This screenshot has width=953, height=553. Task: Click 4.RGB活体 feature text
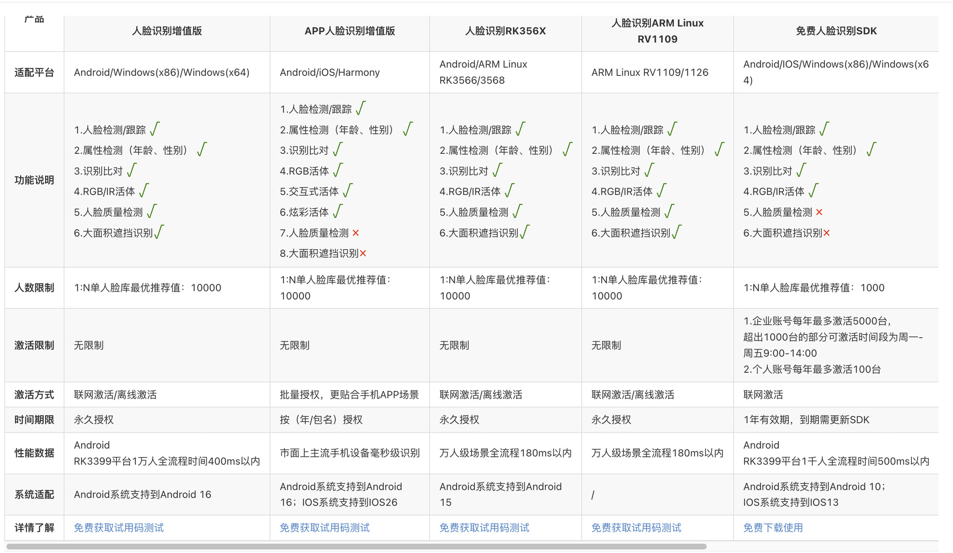point(304,171)
